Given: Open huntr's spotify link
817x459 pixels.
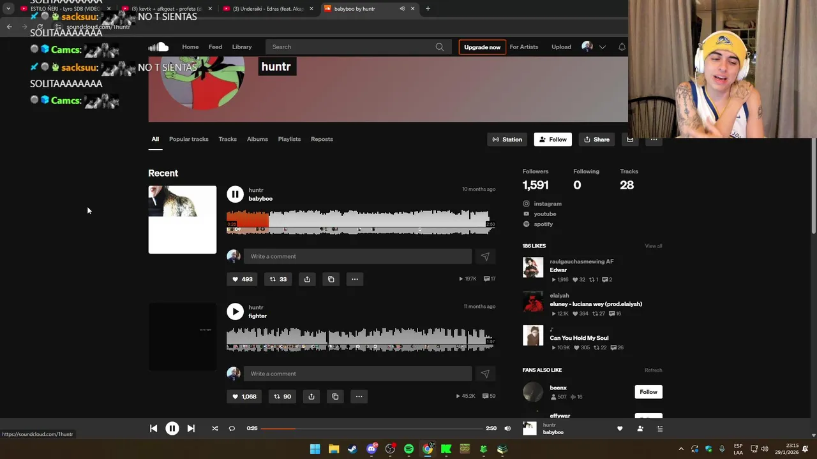Looking at the screenshot, I should click(x=543, y=224).
